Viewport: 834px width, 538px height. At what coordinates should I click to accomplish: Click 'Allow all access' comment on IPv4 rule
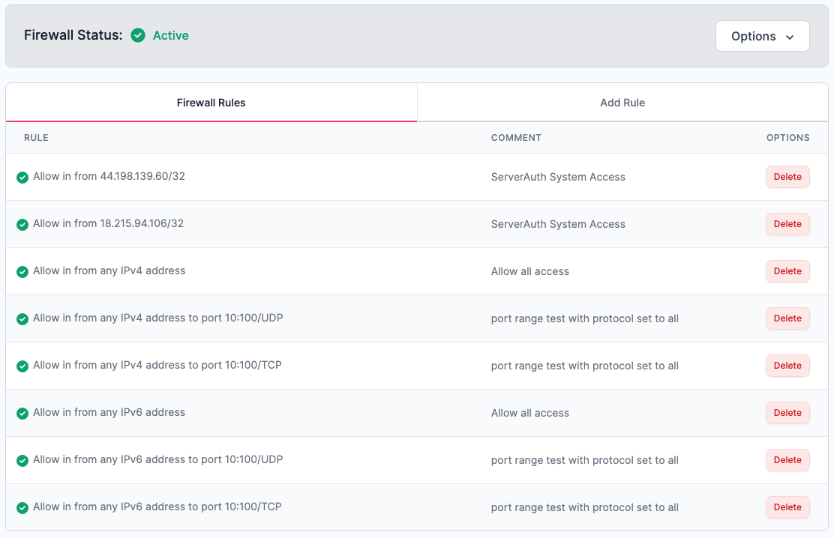pyautogui.click(x=529, y=272)
